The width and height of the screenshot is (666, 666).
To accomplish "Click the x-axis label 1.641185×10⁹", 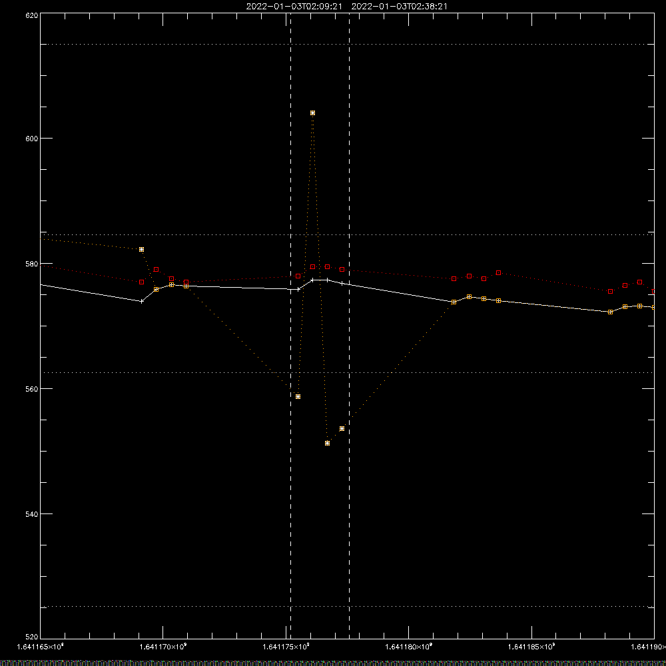I will 531,647.
